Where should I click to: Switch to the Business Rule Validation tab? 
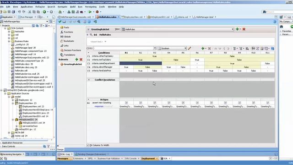point(109,159)
